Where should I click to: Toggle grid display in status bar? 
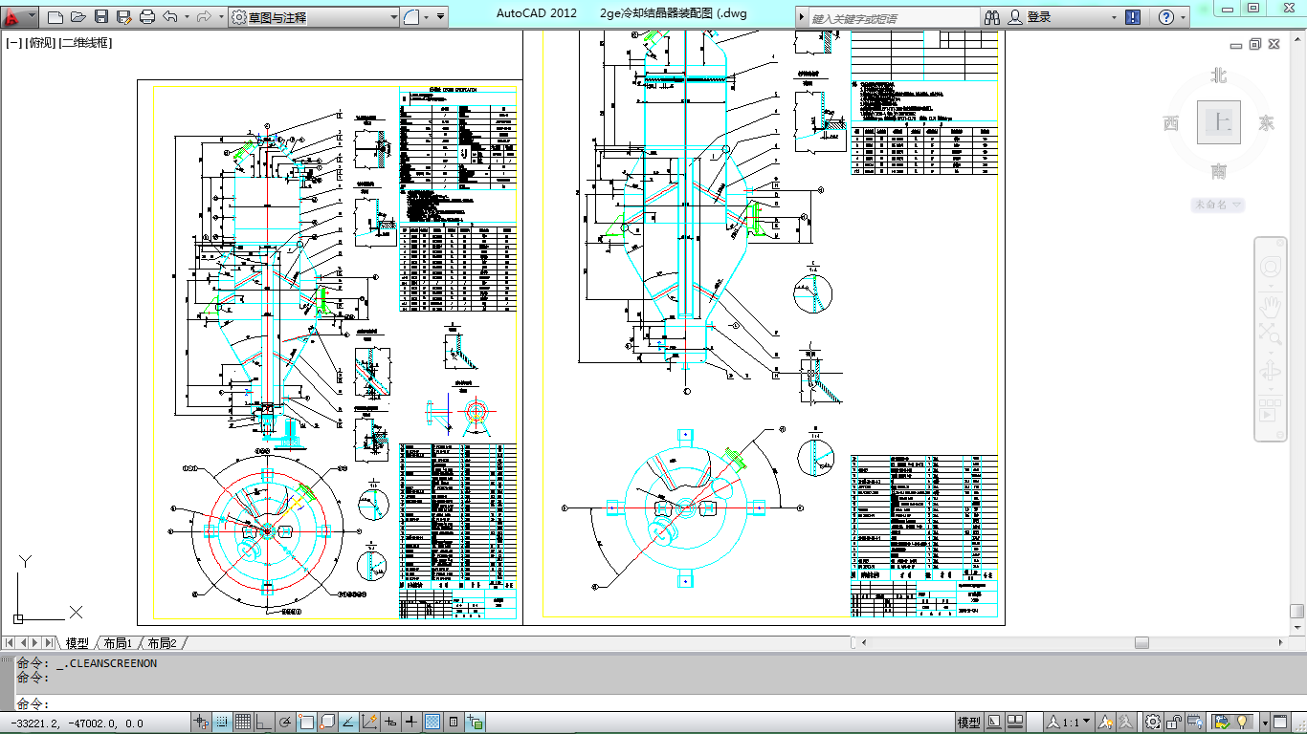(243, 723)
